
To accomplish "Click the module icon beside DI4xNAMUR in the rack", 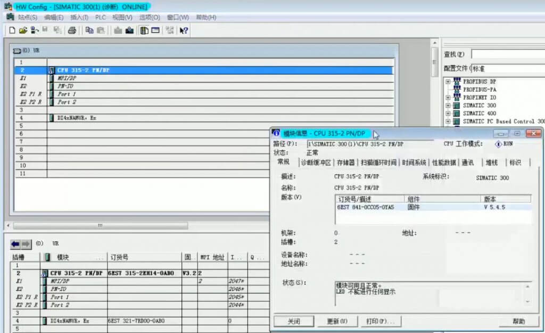I will 52,118.
